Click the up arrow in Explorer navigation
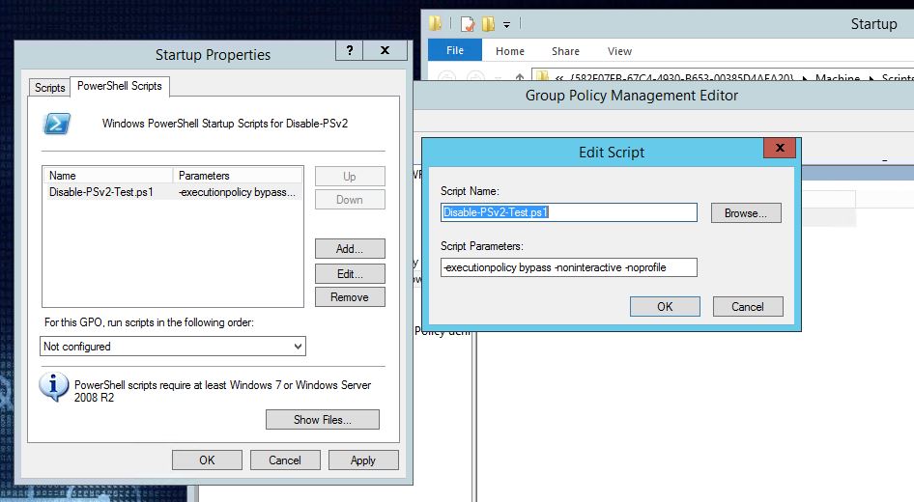914x502 pixels. (520, 76)
